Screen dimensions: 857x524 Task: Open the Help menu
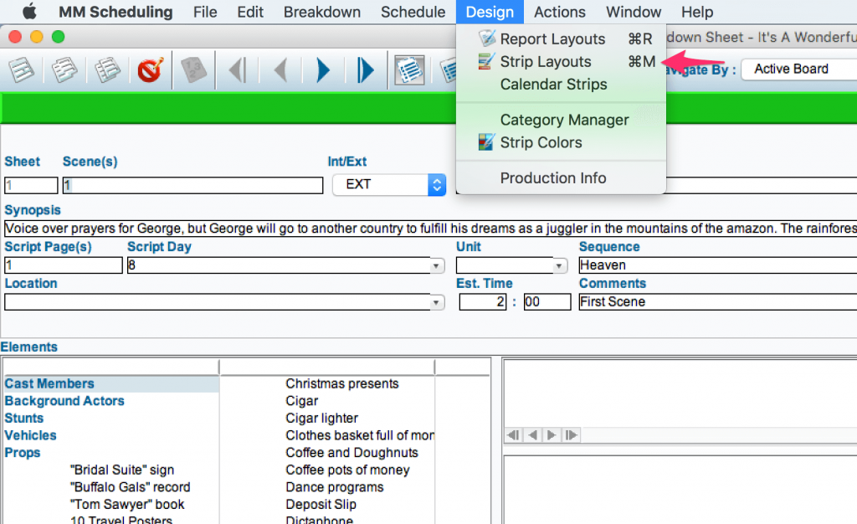pos(697,12)
